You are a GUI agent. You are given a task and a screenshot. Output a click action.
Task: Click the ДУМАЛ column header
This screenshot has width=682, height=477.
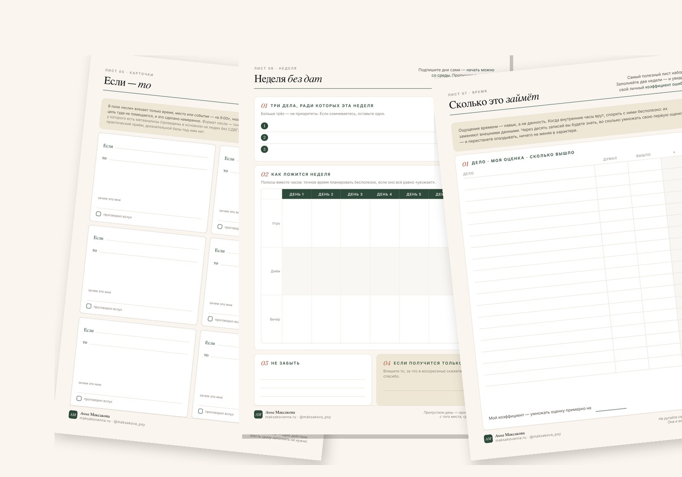coord(610,159)
